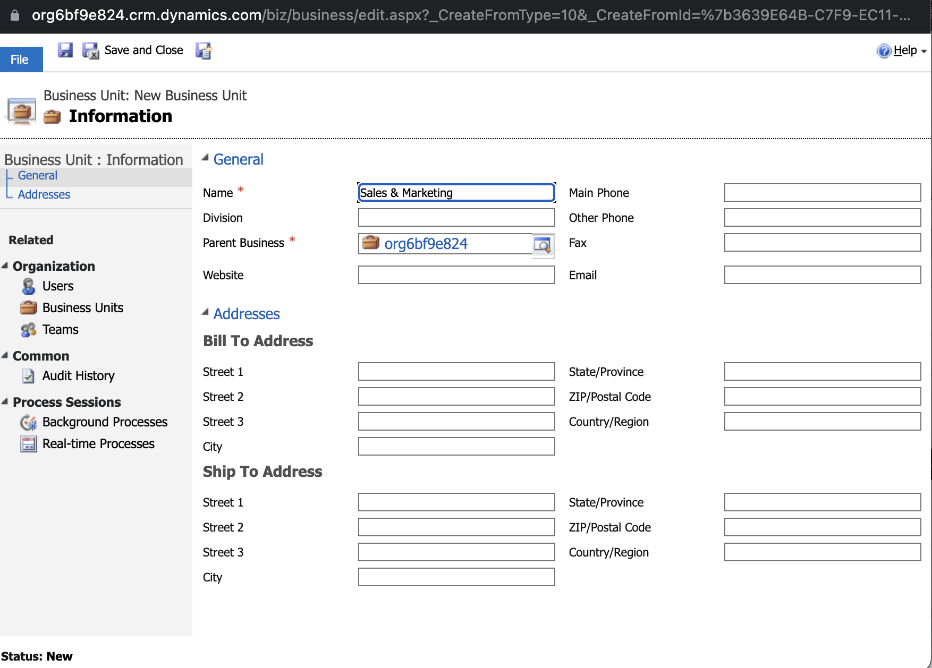The width and height of the screenshot is (932, 668).
Task: Open Teams under Organization
Action: pos(60,330)
